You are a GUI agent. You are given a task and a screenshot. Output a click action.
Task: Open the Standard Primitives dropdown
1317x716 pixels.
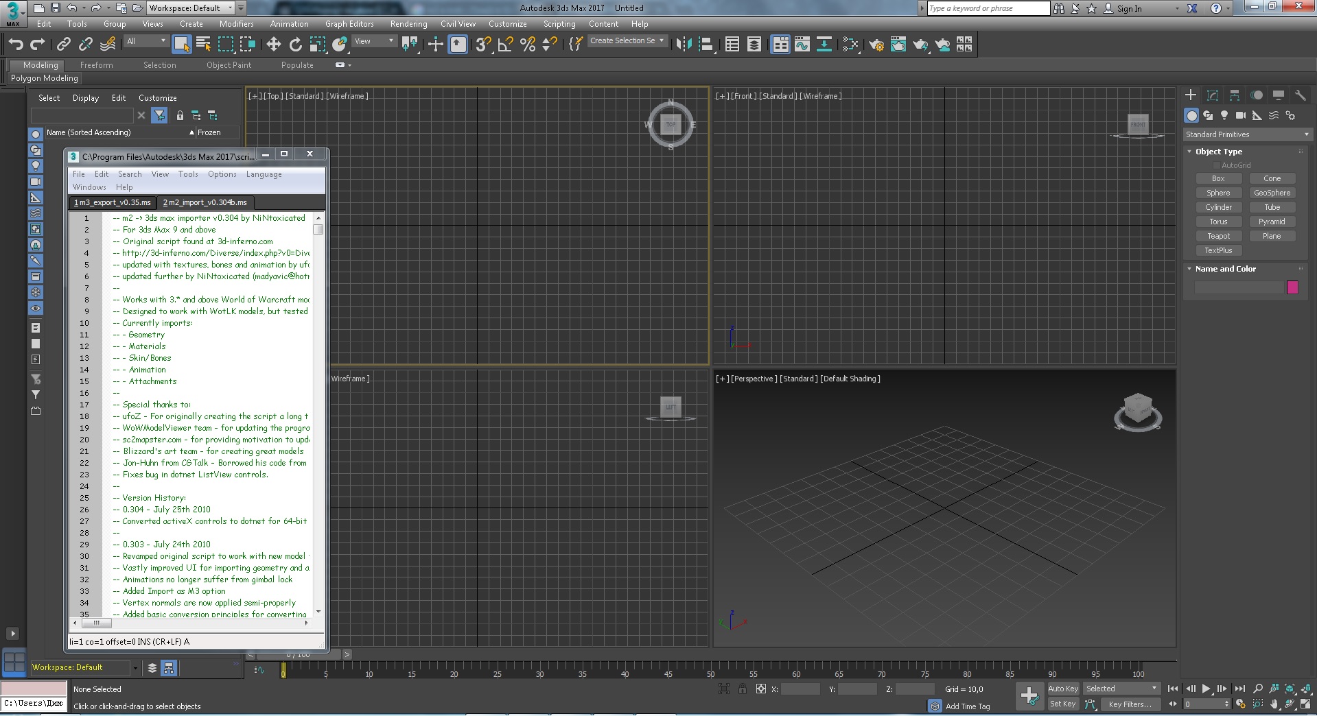tap(1246, 134)
